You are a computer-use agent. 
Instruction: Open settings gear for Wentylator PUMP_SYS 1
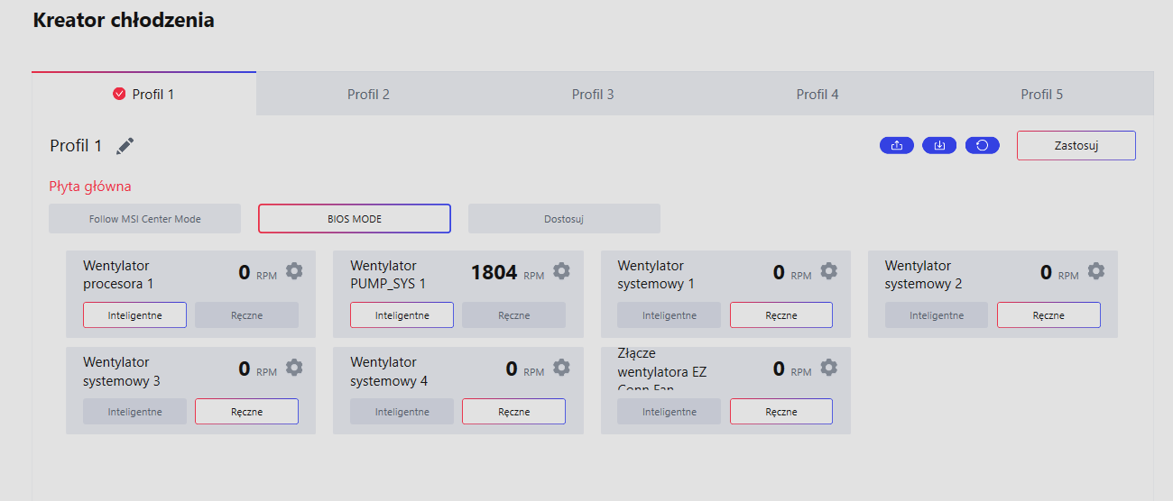click(x=561, y=271)
